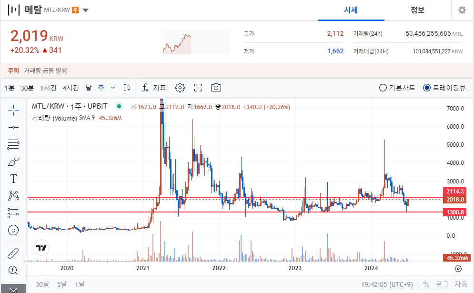
Task: Take a chart snapshot with the camera
Action: coord(216,88)
